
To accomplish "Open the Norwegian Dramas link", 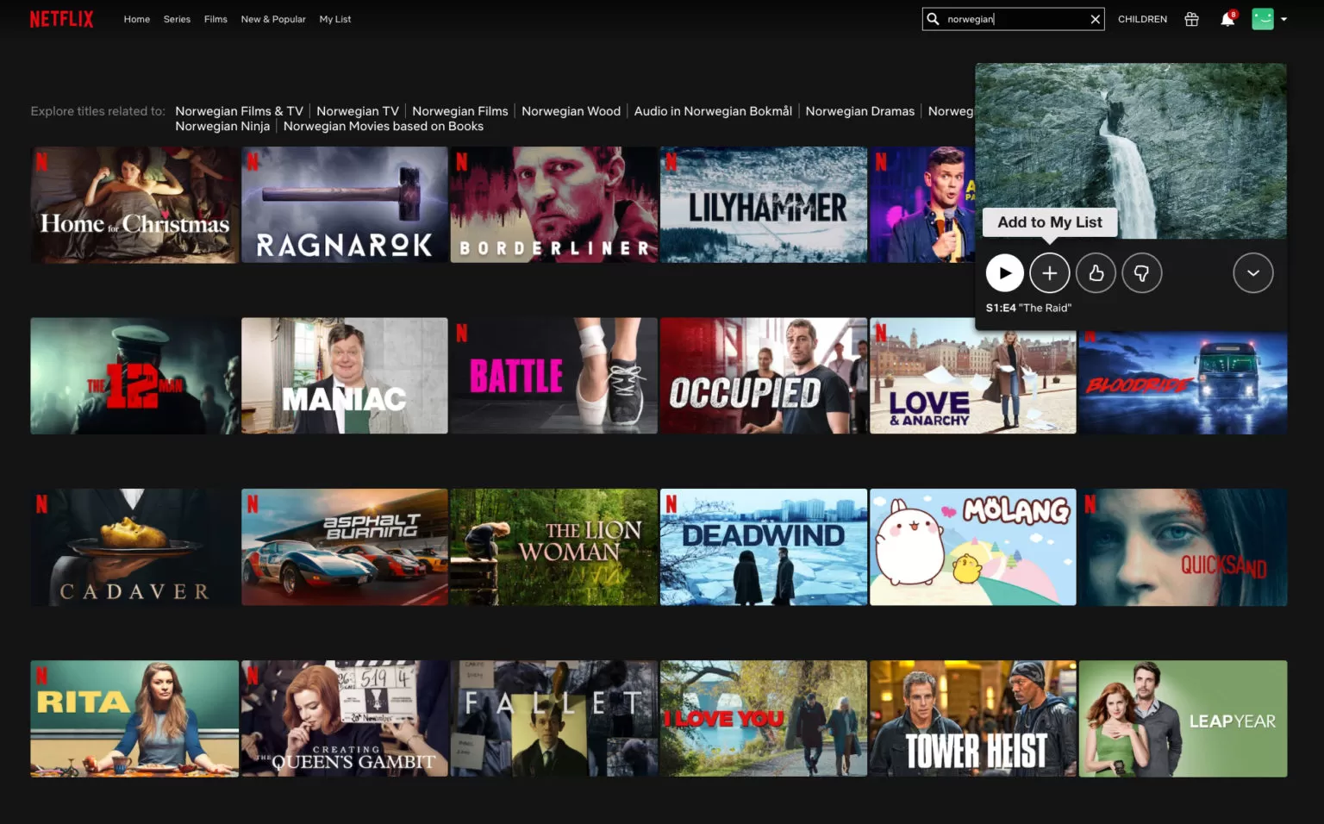I will [859, 110].
